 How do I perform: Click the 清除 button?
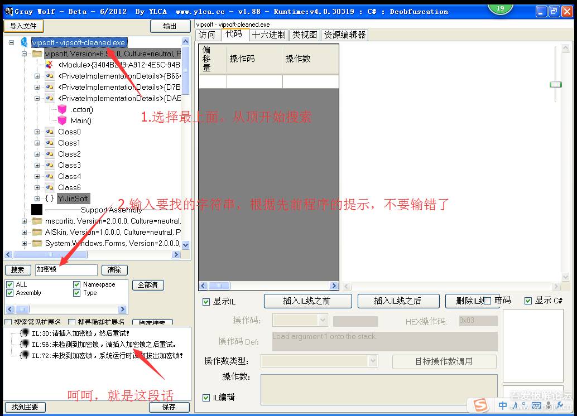coord(114,269)
